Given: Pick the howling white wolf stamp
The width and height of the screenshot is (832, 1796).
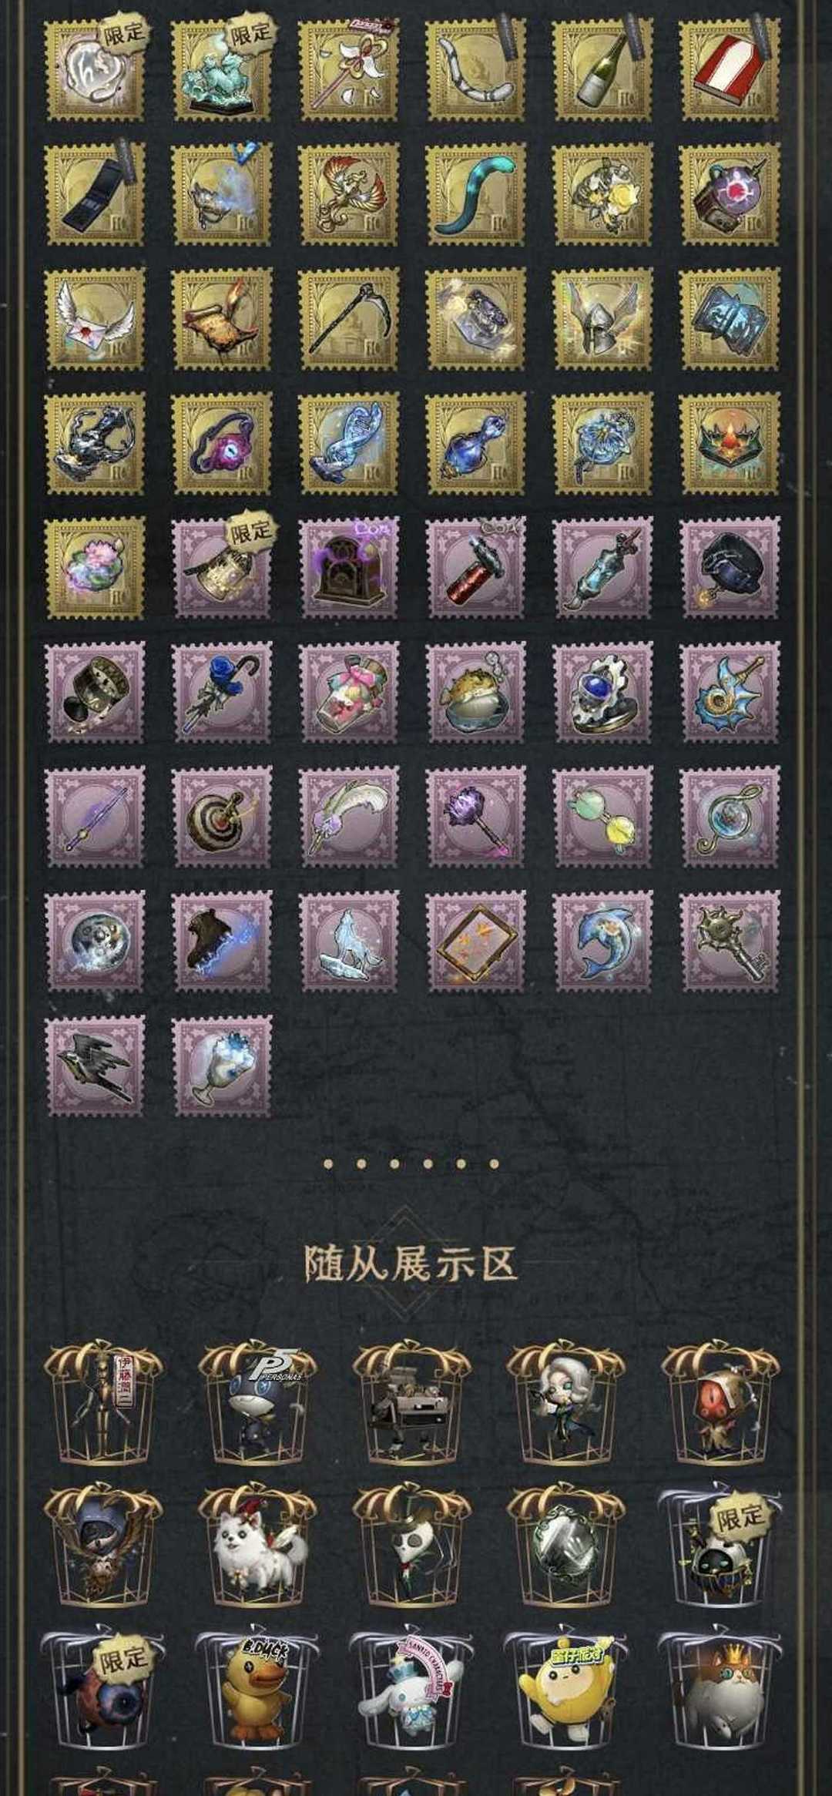Looking at the screenshot, I should 349,942.
